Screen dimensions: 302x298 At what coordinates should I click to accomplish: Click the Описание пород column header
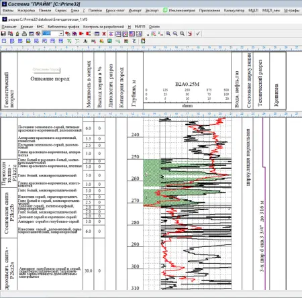(x=50, y=79)
